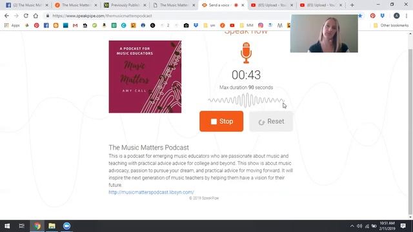Open the MM bookmarks folder
Image resolution: width=413 pixels, height=232 pixels.
[247, 25]
